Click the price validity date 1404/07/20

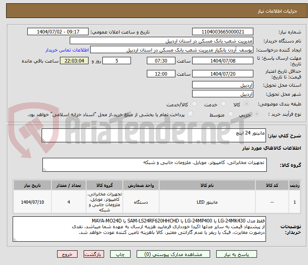(x=223, y=74)
